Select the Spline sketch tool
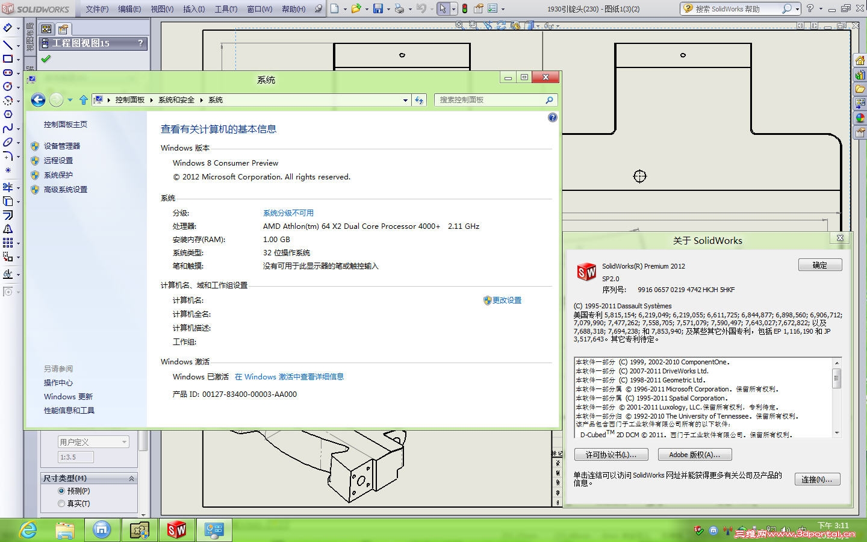This screenshot has width=867, height=542. pyautogui.click(x=8, y=128)
